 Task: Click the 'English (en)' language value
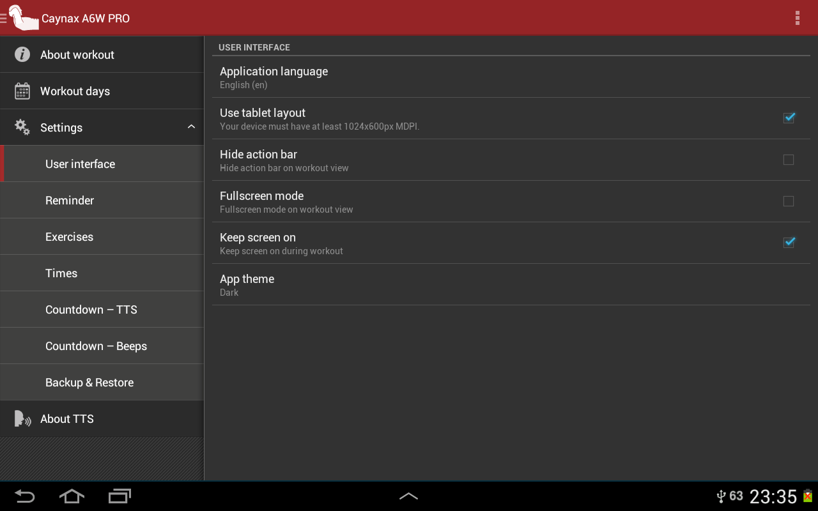pyautogui.click(x=243, y=85)
